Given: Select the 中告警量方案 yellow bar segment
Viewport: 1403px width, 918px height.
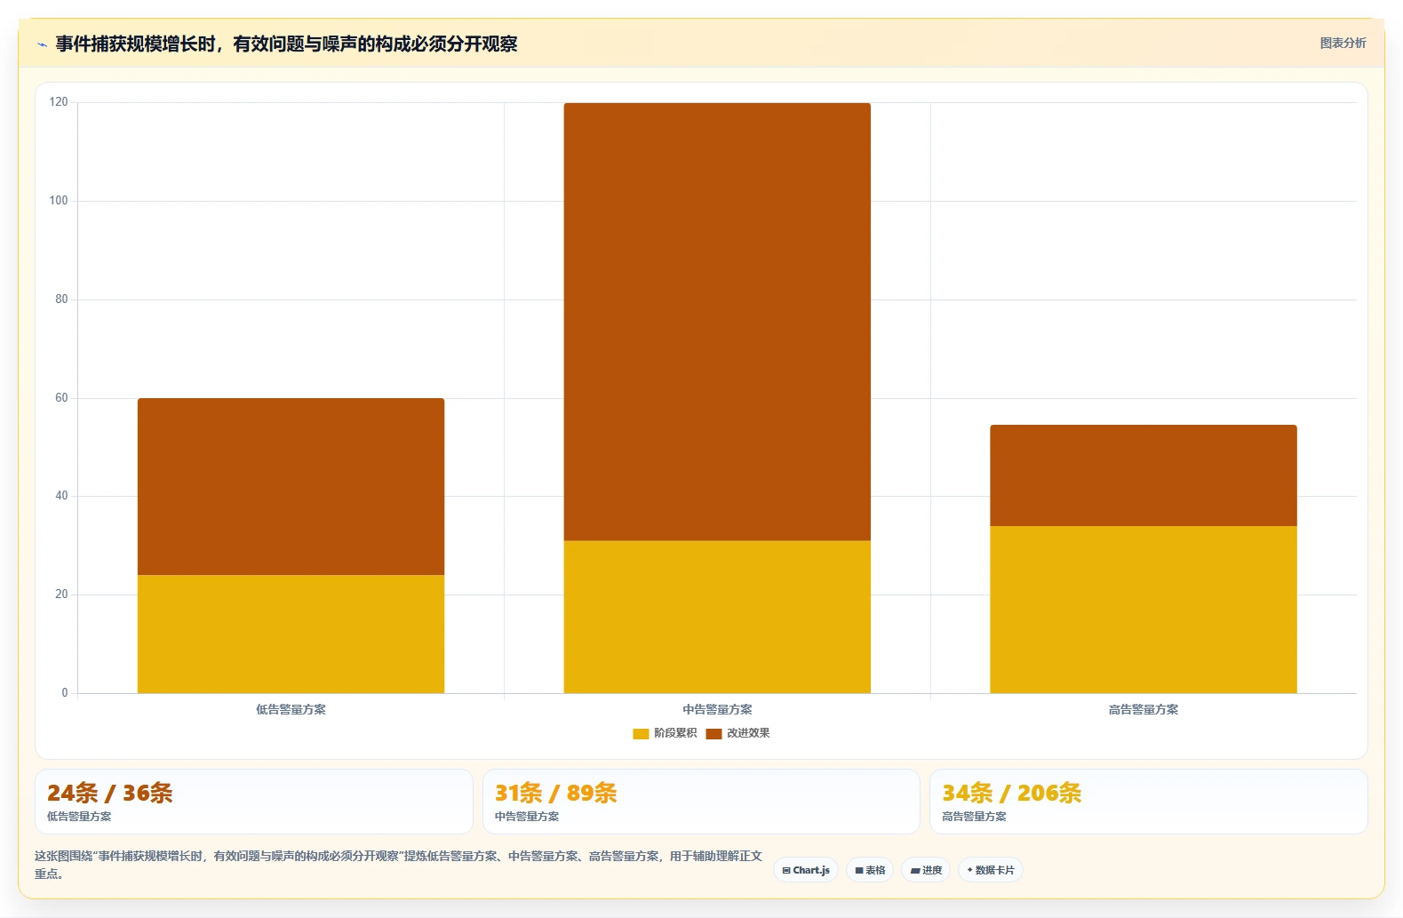Looking at the screenshot, I should point(717,617).
